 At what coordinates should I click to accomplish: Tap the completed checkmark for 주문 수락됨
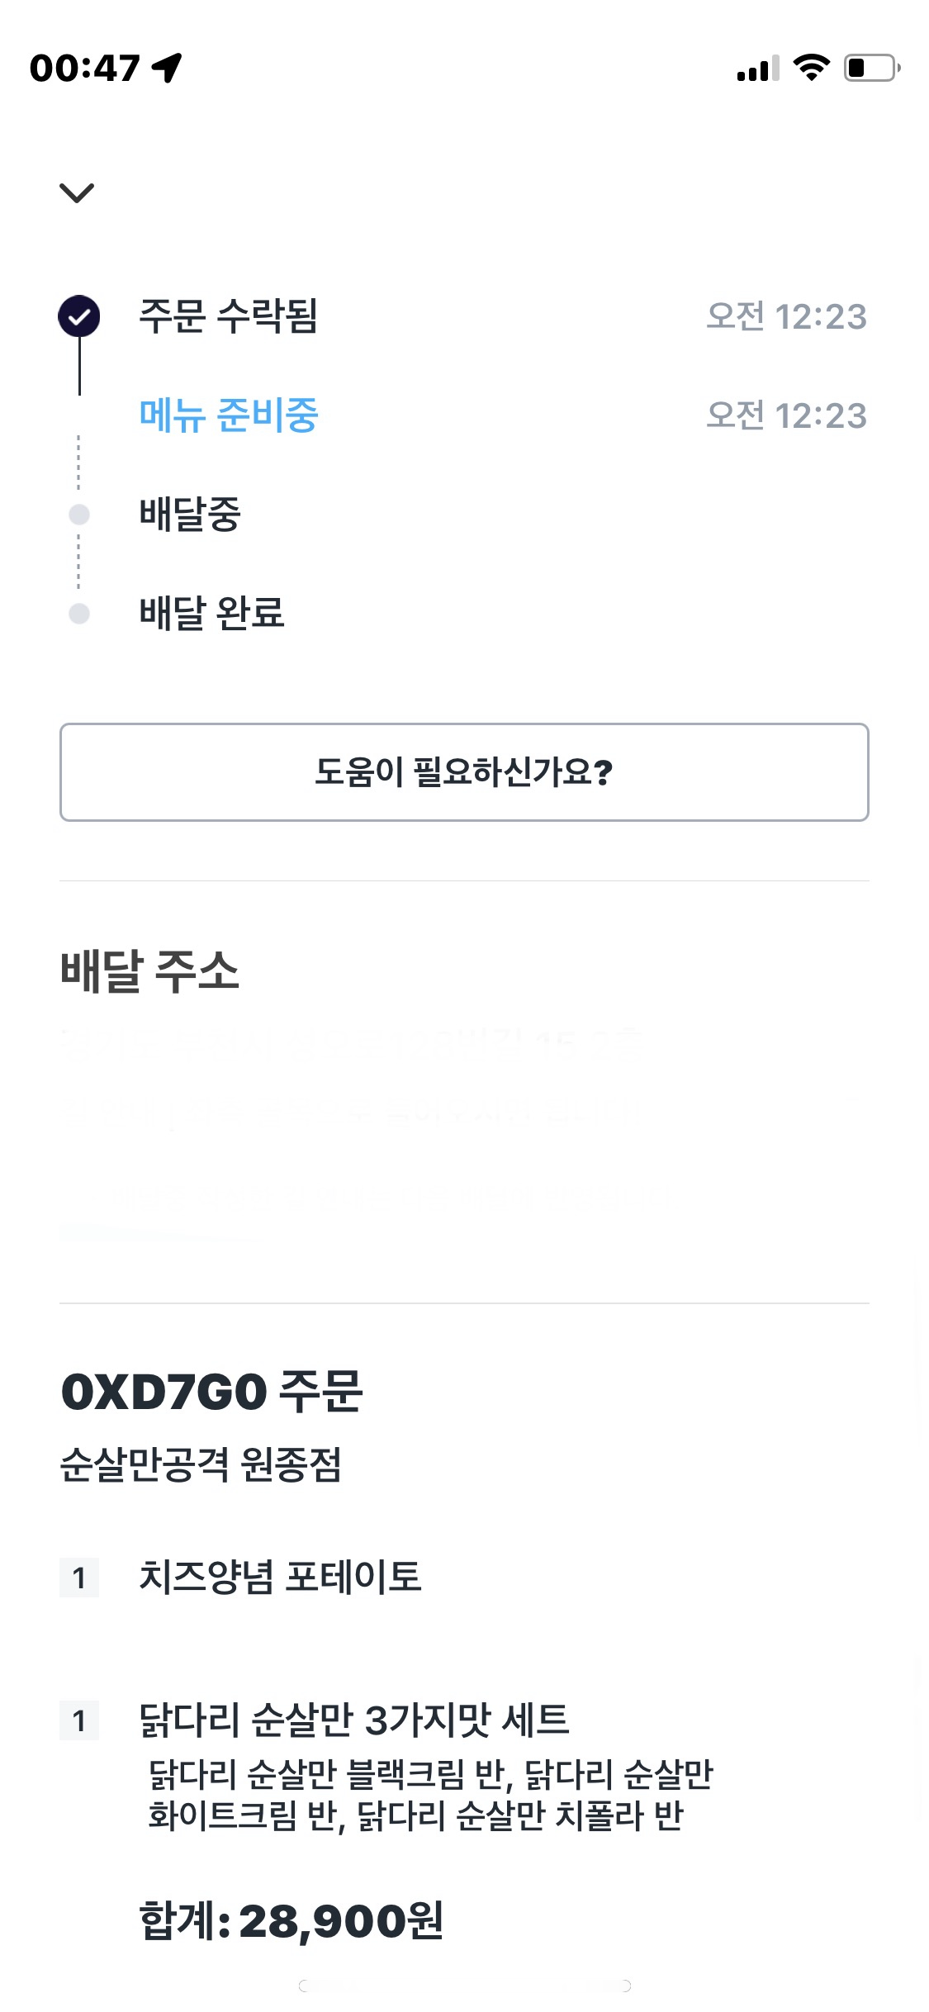79,316
